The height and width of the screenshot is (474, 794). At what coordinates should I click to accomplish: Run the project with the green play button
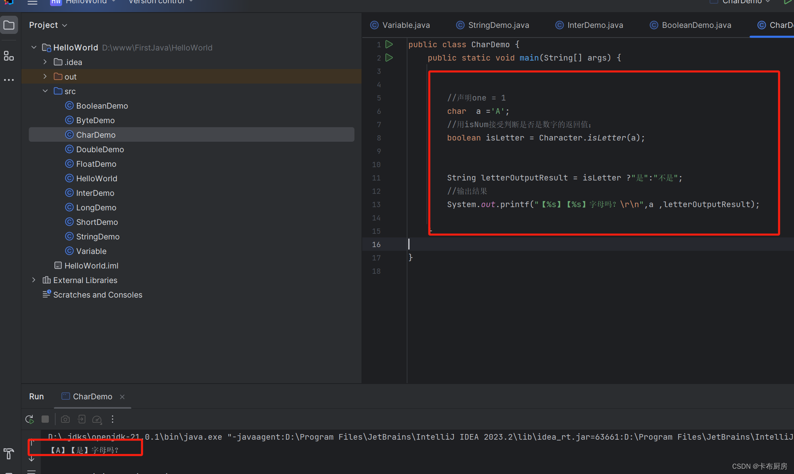(x=788, y=2)
